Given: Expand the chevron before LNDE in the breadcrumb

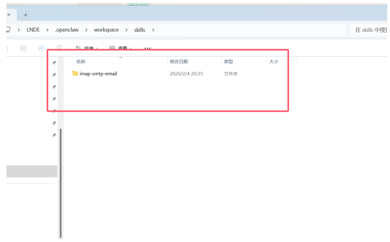Looking at the screenshot, I should point(19,30).
